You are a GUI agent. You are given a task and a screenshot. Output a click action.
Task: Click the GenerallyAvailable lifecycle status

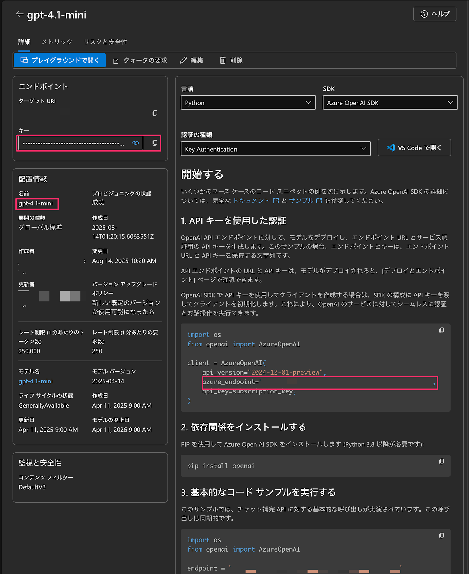[x=44, y=406]
